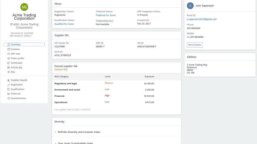This screenshot has height=144, width=257.
Task: Click the Risk icon in sidebar
Action: pos(8,72)
